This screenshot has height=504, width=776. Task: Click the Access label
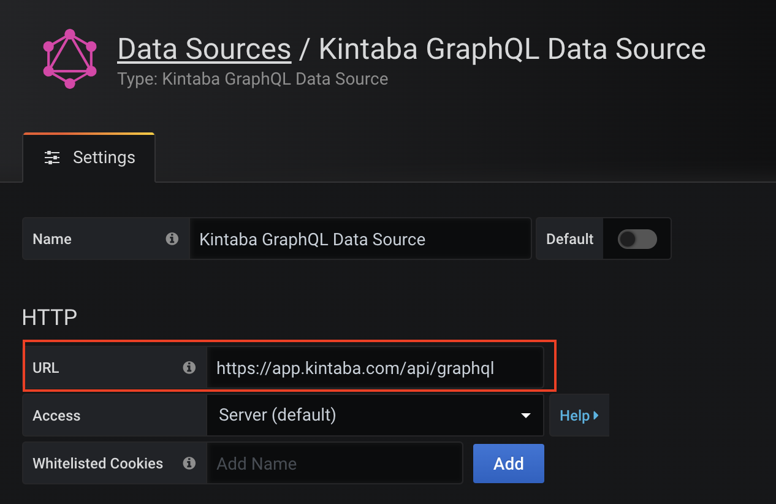pyautogui.click(x=56, y=415)
